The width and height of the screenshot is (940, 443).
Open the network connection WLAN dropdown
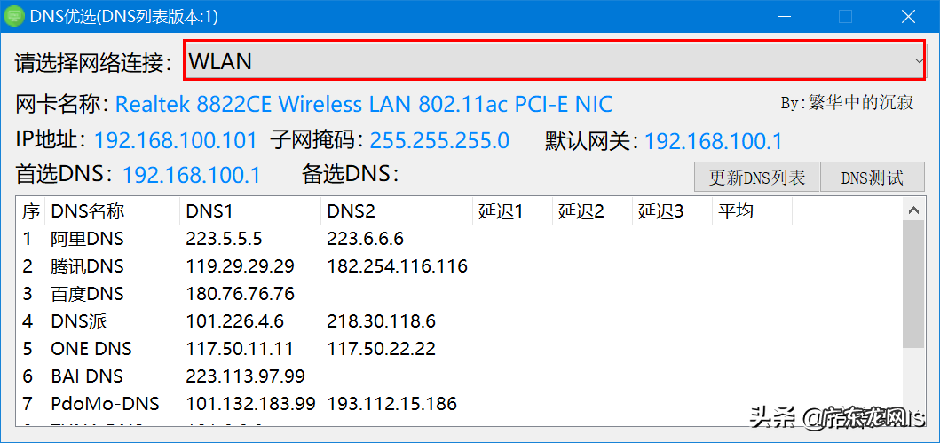tap(556, 61)
